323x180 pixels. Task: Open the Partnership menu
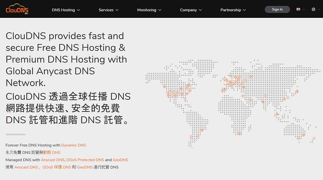point(231,10)
